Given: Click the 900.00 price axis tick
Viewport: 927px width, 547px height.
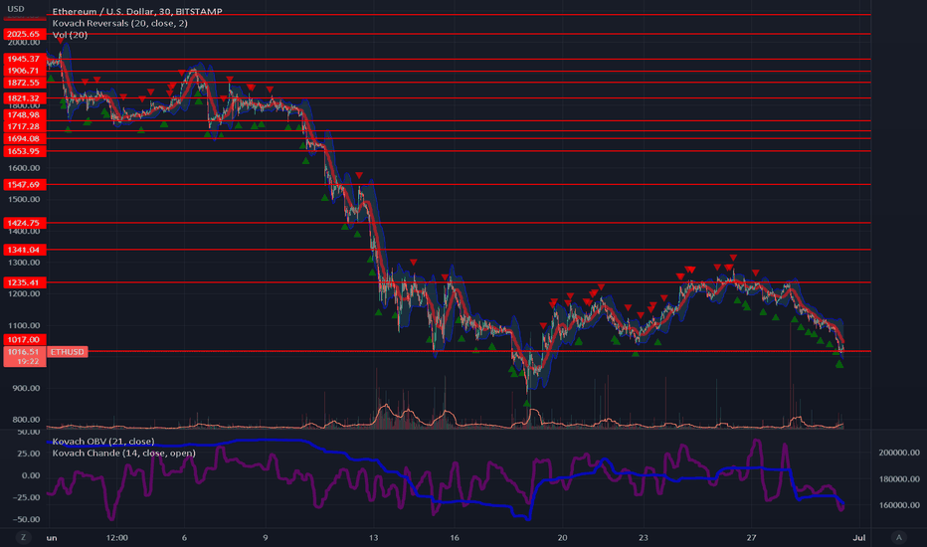Looking at the screenshot, I should [x=26, y=389].
